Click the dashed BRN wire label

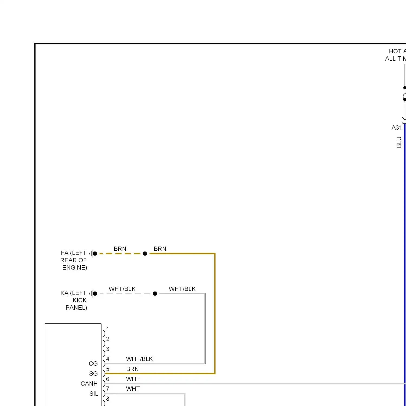click(120, 249)
